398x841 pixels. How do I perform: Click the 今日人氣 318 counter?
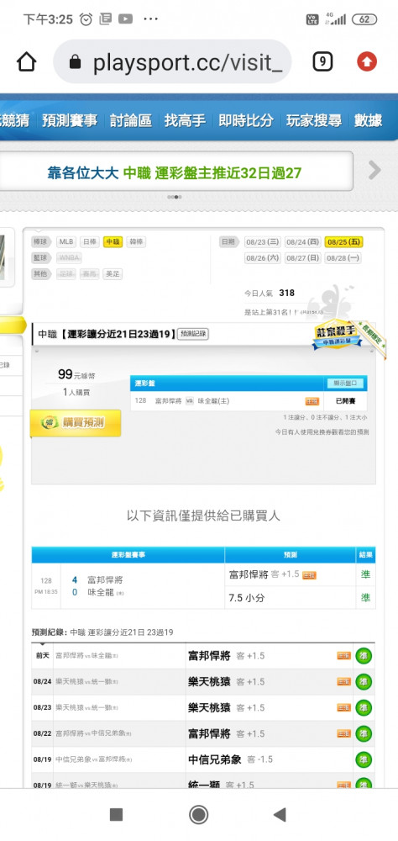(270, 293)
